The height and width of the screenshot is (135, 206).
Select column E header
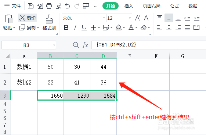130,56
